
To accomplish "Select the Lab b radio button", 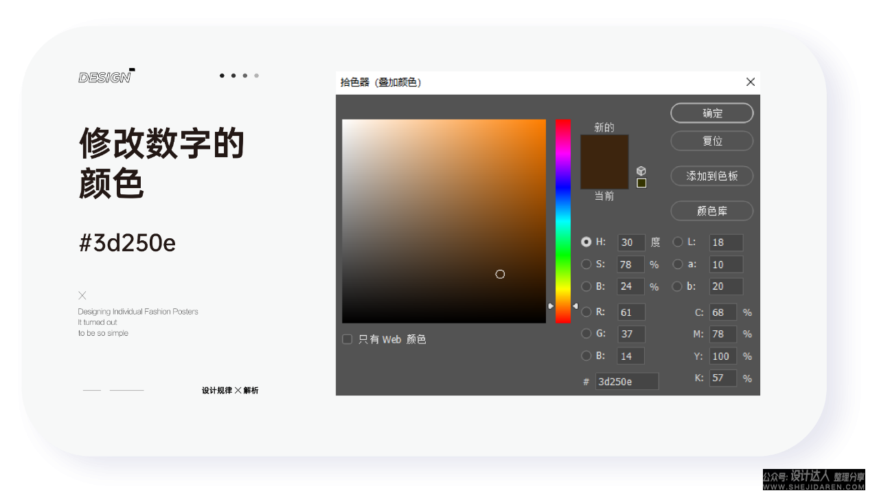I will 678,286.
